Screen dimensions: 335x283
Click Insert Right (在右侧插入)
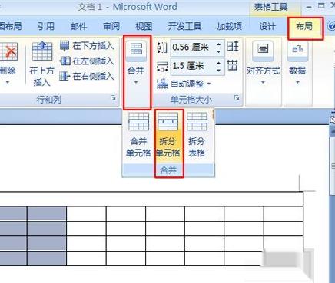click(x=86, y=76)
